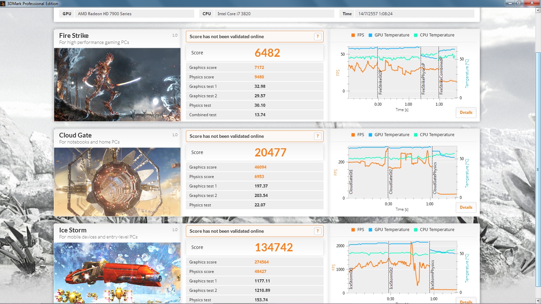This screenshot has width=541, height=304.
Task: Click the GPU field showing AMD Radeon HD 7900 Series
Action: click(x=134, y=14)
